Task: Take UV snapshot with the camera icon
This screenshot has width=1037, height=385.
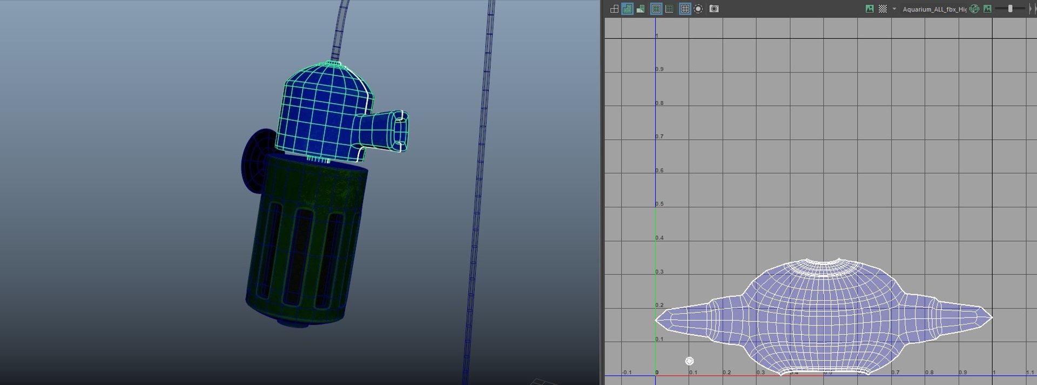Action: click(714, 9)
